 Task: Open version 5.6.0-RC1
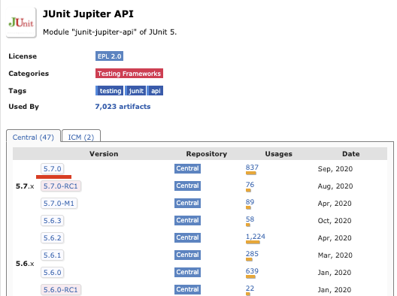point(60,290)
